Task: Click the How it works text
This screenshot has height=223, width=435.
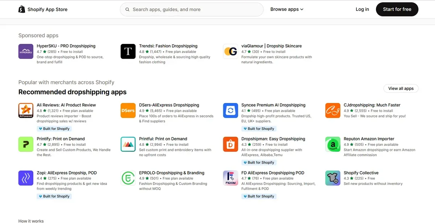Action: 31,221
